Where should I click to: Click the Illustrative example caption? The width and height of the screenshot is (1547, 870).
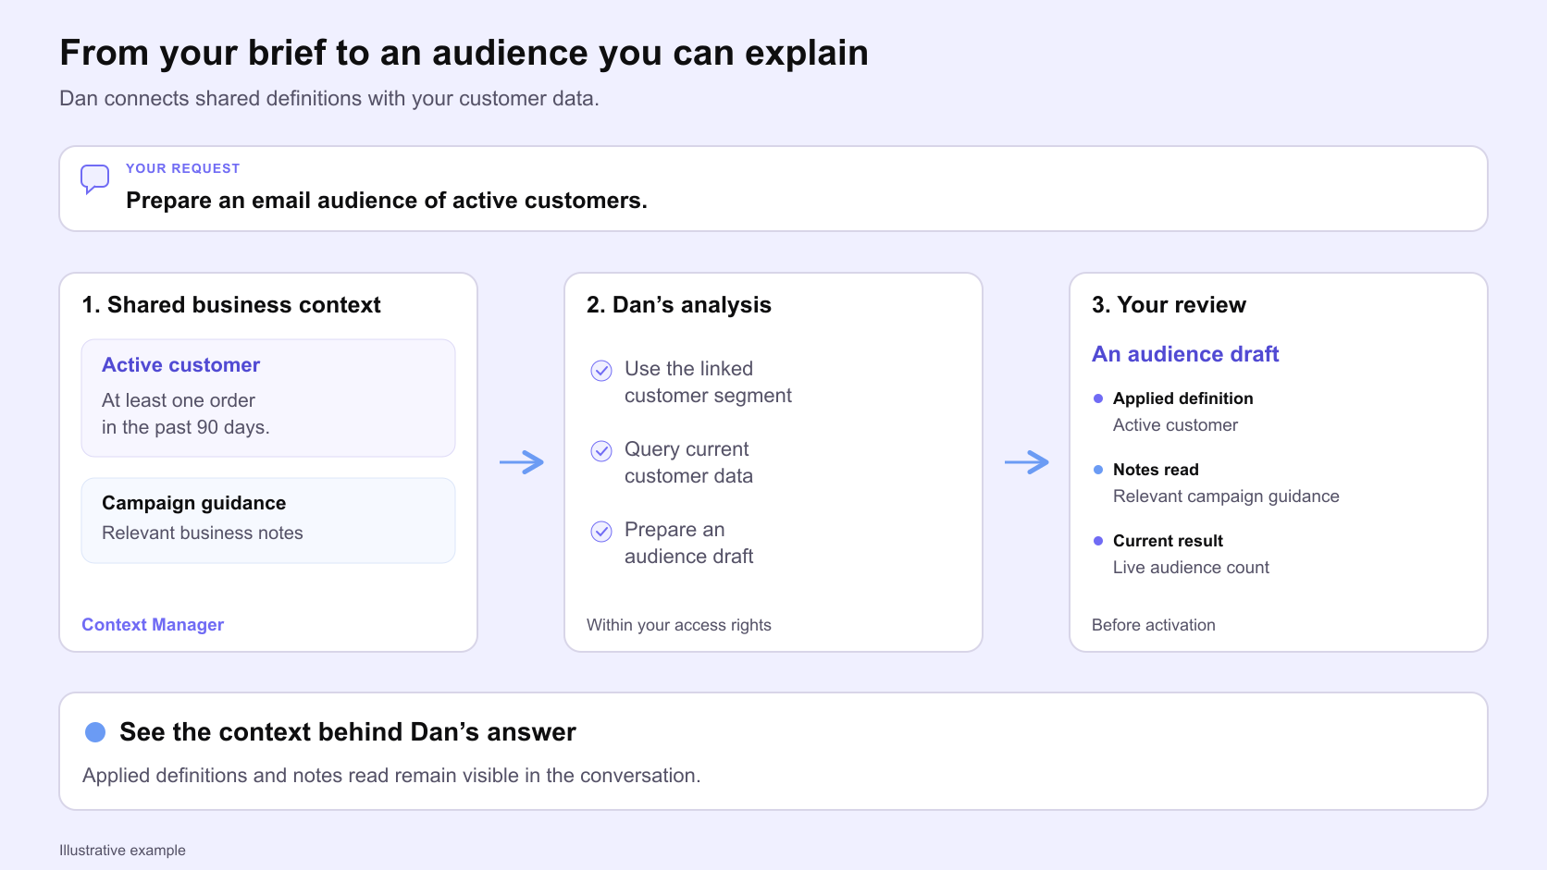(x=122, y=851)
